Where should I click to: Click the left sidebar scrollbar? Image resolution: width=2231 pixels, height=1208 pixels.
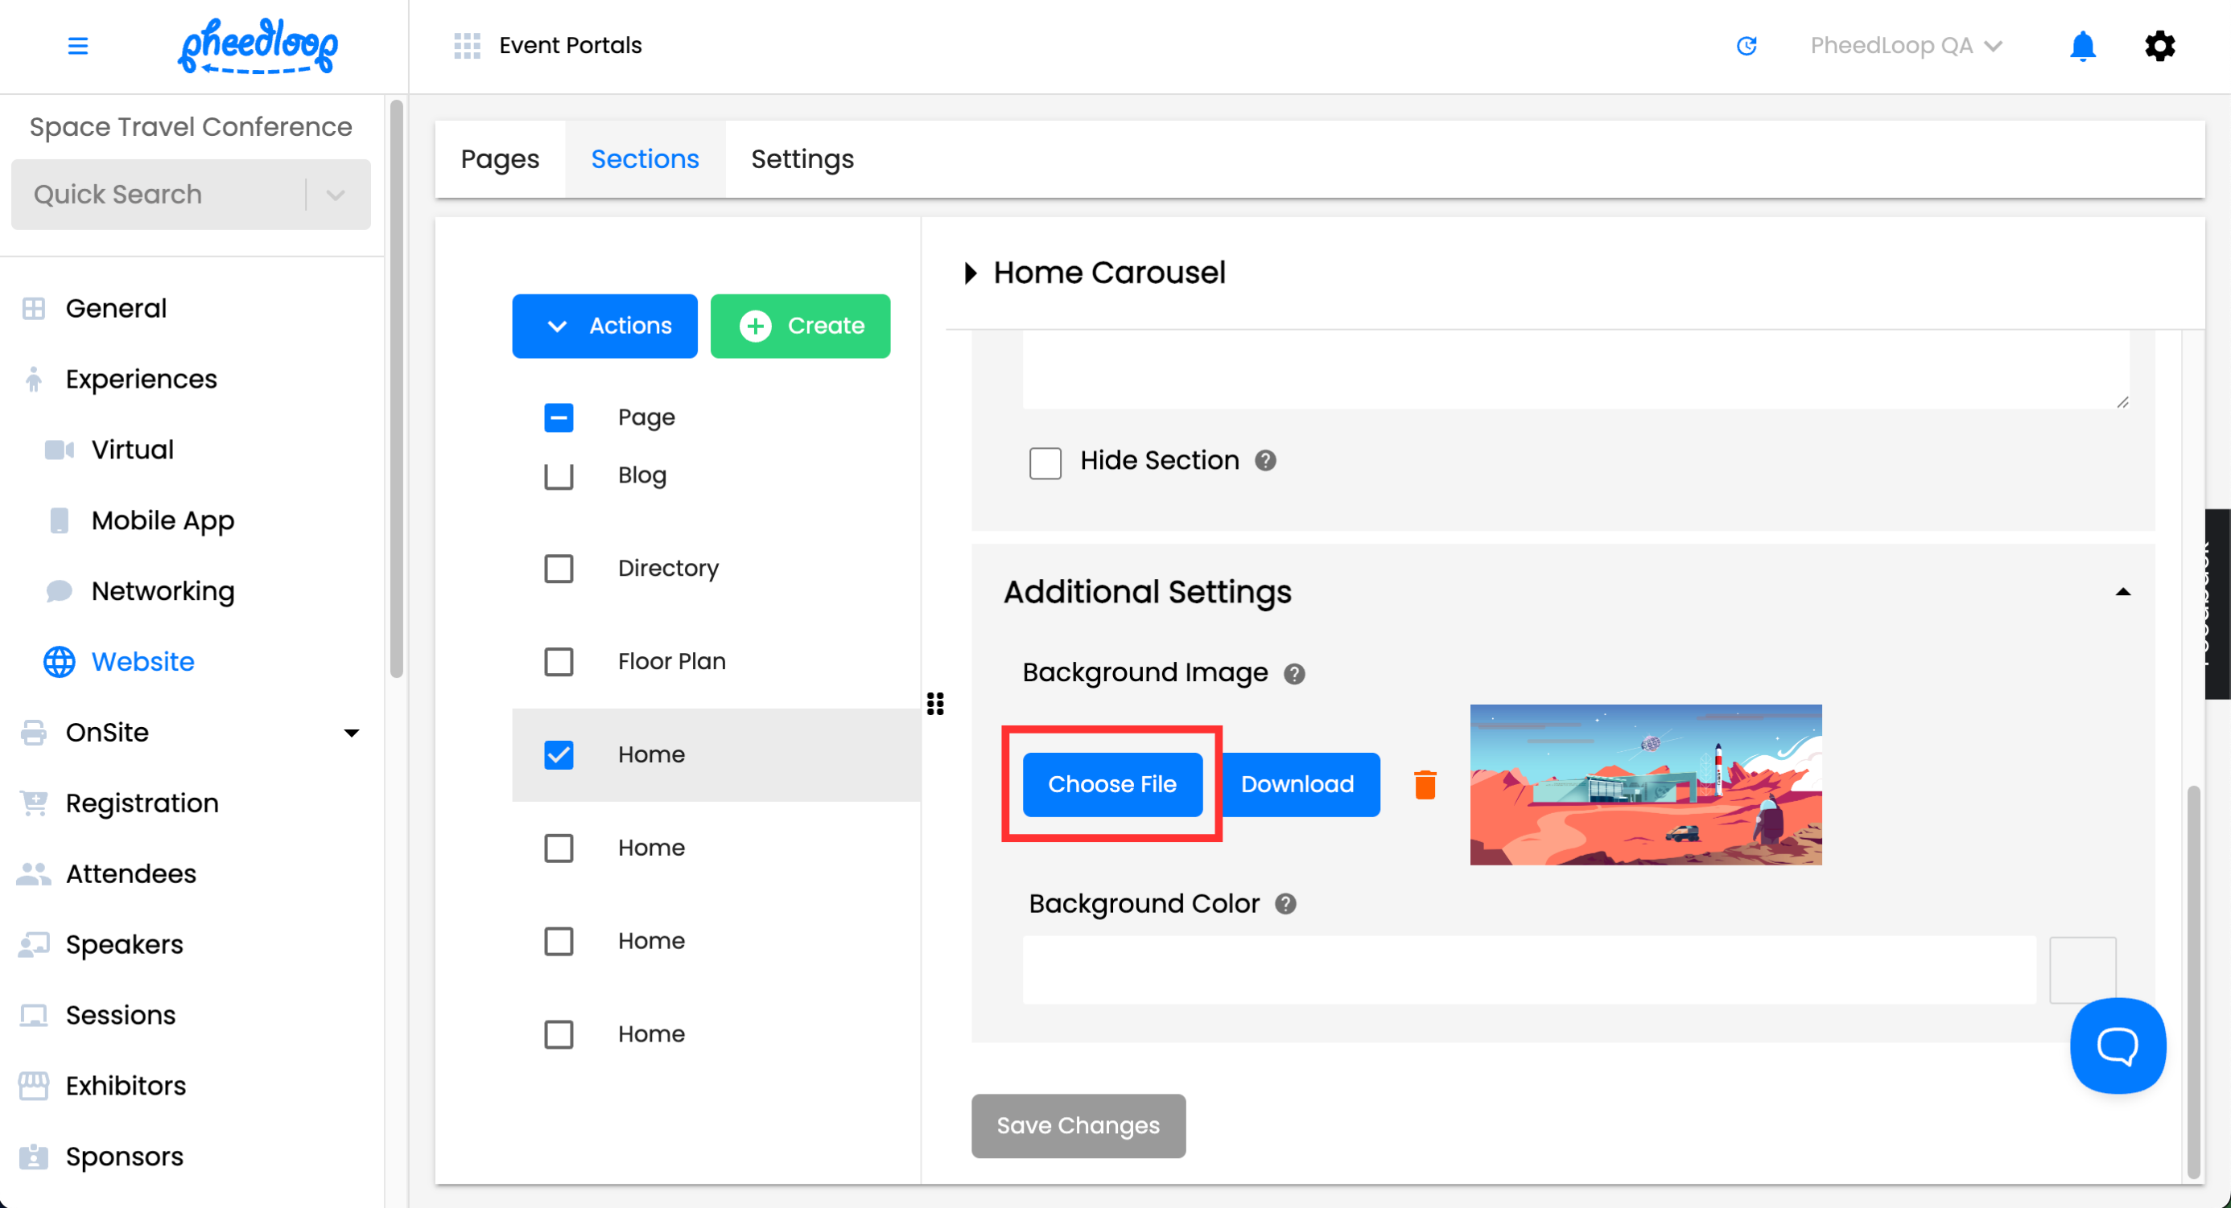coord(397,388)
